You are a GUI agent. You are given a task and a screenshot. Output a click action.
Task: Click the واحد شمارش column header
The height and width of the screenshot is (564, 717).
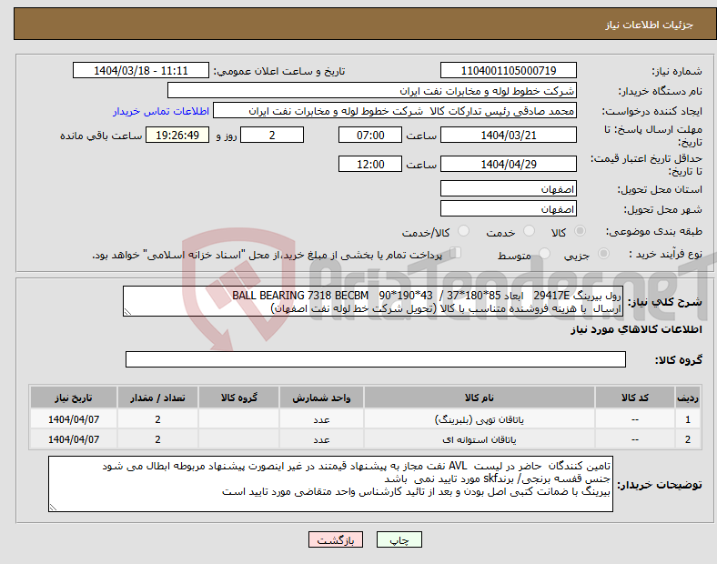coord(321,398)
